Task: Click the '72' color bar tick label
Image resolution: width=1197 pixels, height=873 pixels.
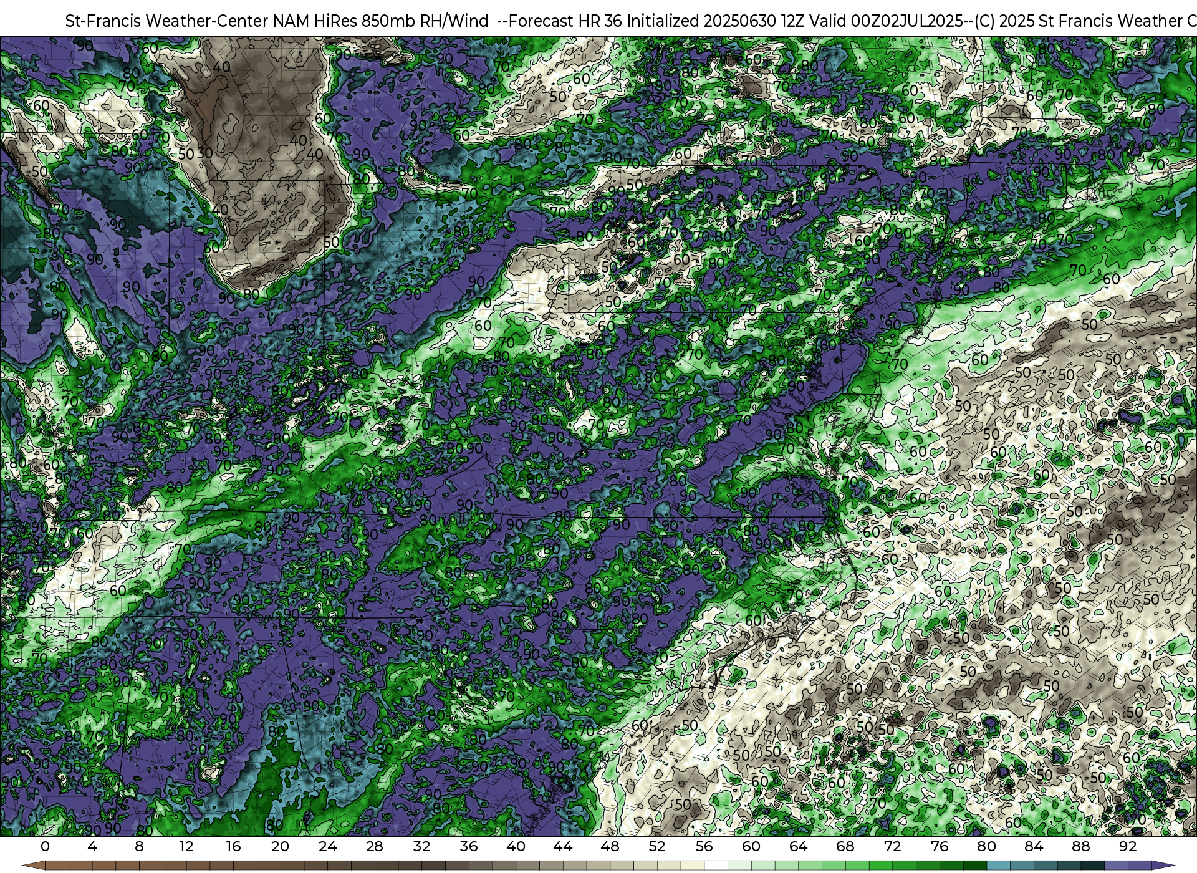Action: pyautogui.click(x=892, y=846)
